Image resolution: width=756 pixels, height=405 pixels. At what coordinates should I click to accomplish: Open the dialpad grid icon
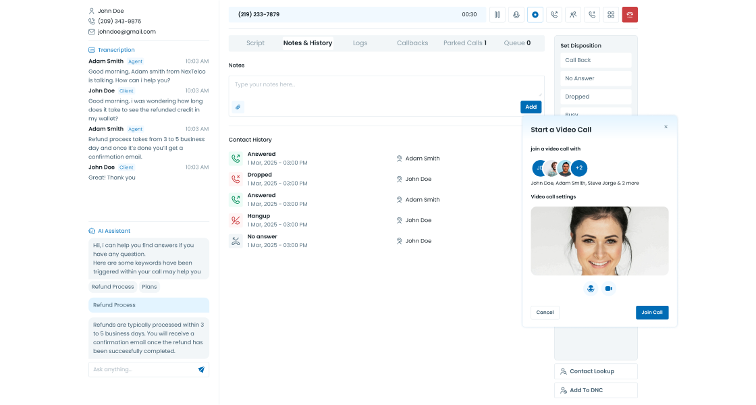click(611, 14)
